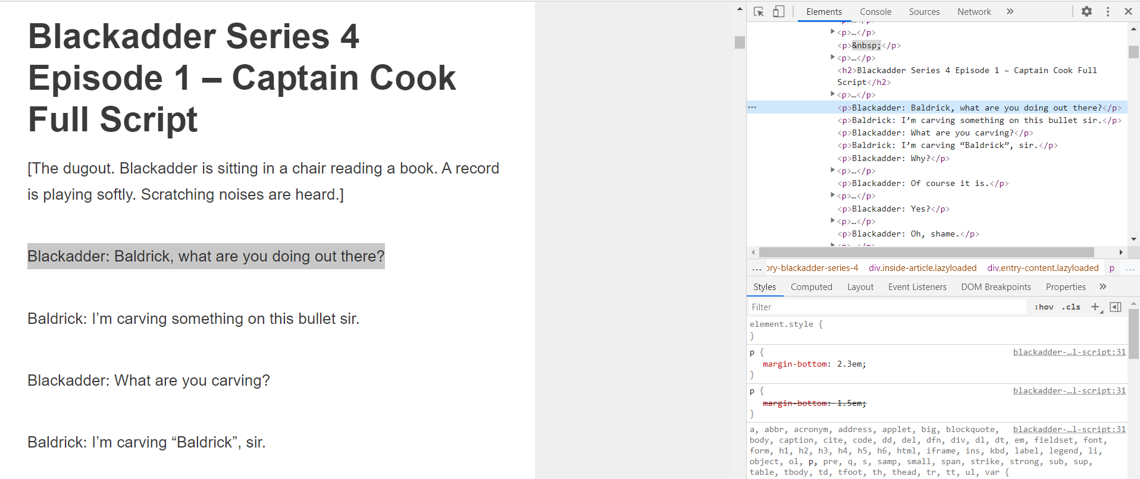Open source link for the reset selector rule
The image size is (1140, 479).
[1069, 429]
